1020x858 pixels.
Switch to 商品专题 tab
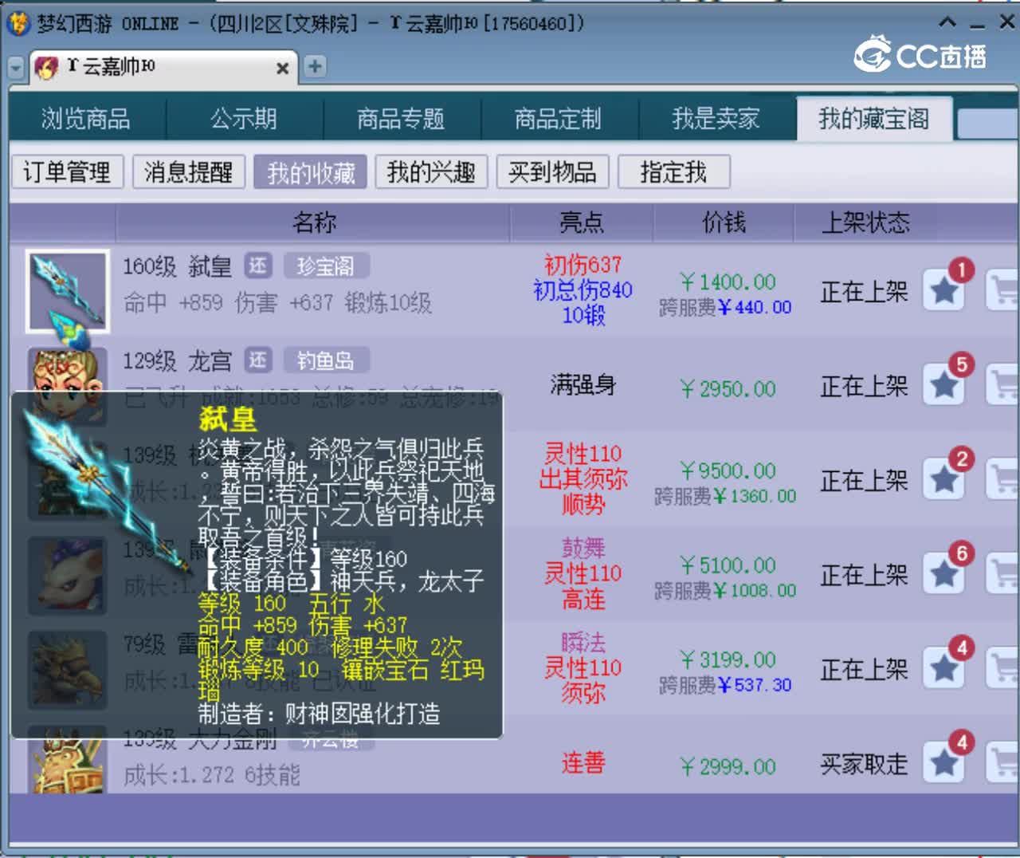[401, 119]
